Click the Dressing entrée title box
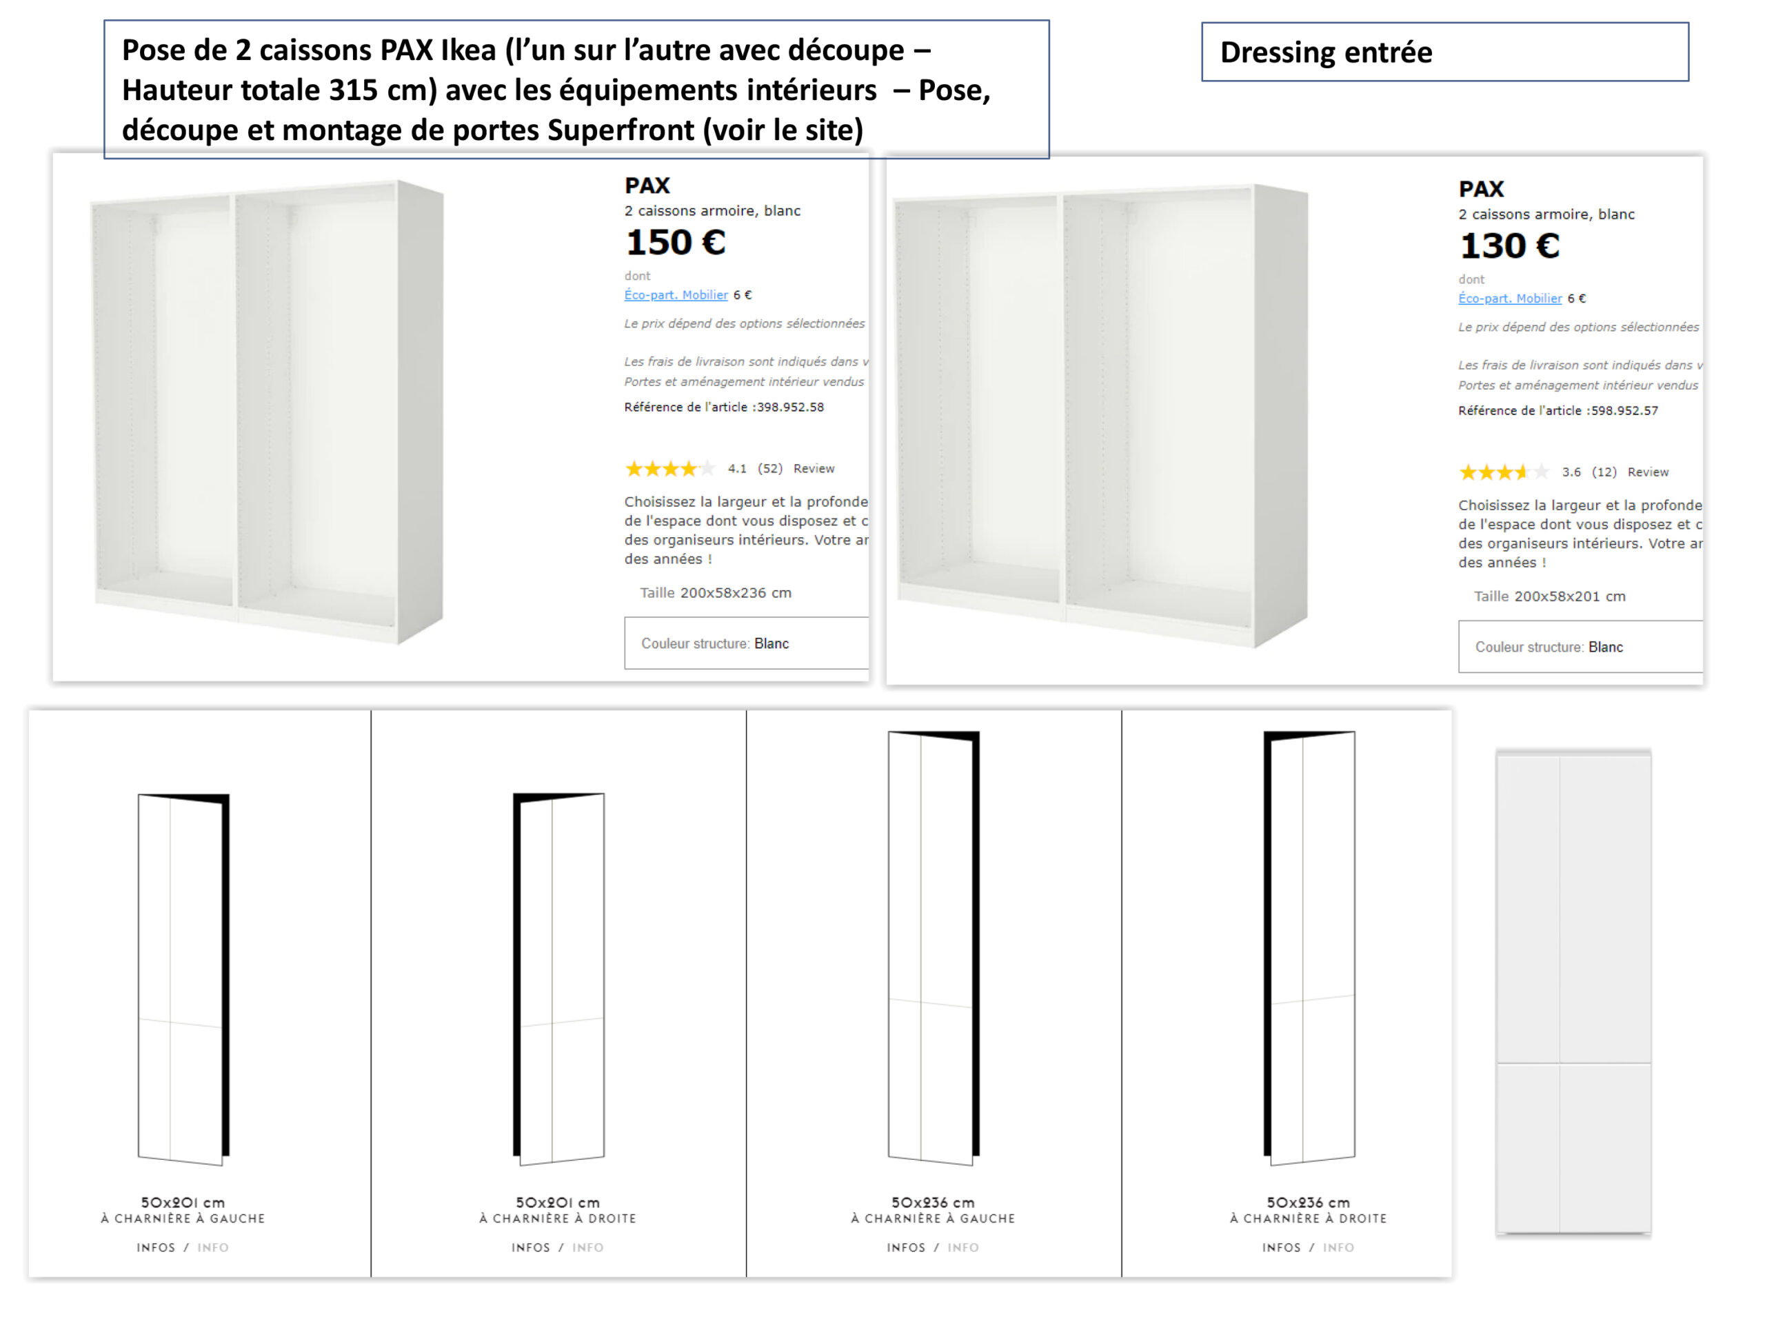The width and height of the screenshot is (1765, 1324). (x=1445, y=52)
